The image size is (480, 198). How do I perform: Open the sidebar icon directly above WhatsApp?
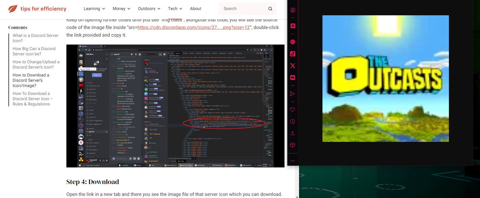pos(292,26)
